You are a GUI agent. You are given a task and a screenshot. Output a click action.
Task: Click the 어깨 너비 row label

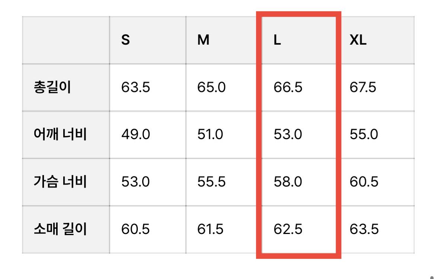pos(60,134)
